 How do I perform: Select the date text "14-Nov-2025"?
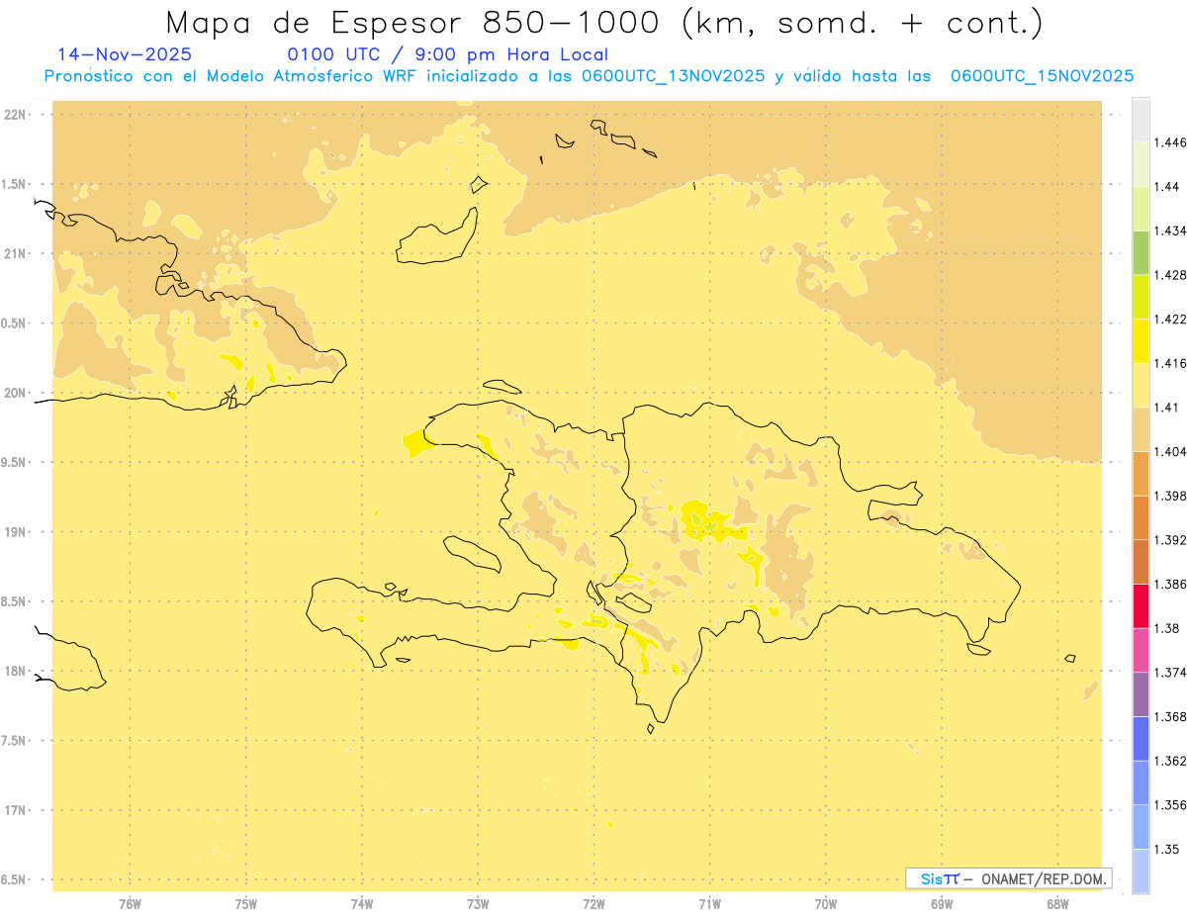click(x=125, y=55)
